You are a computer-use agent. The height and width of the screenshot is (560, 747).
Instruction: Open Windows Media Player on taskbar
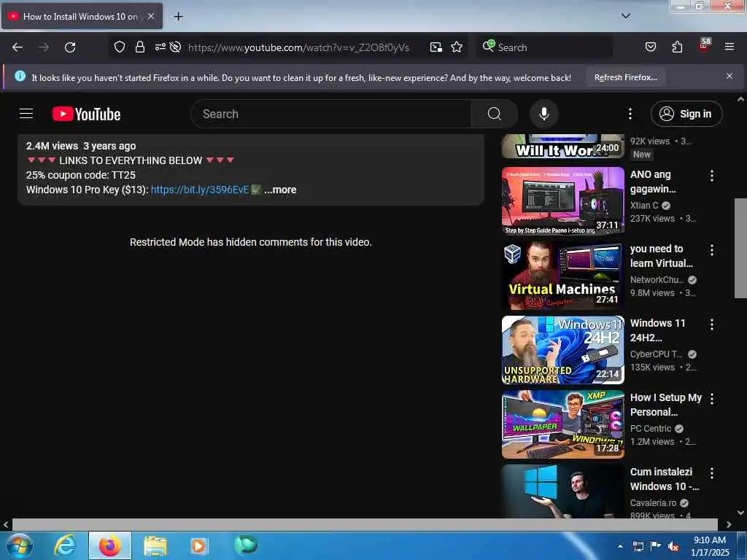pos(198,545)
